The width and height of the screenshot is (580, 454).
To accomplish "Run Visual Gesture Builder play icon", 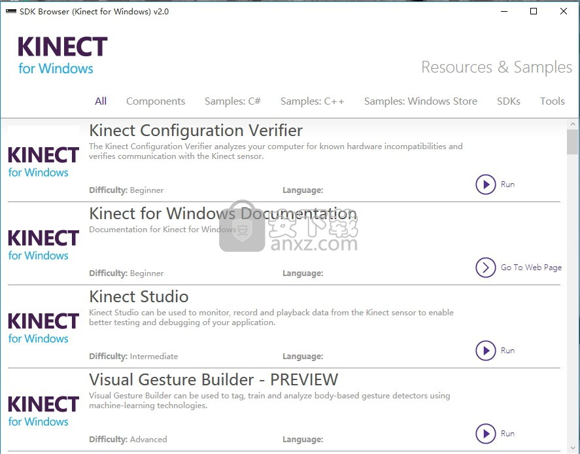I will 485,434.
